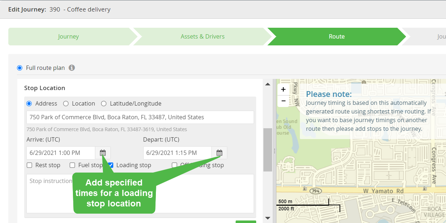Zoom out on the map
The image size is (446, 223).
coord(283,101)
